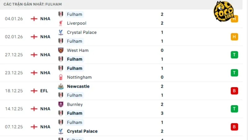Click the red B badge for Newcastle match

[x=234, y=91]
